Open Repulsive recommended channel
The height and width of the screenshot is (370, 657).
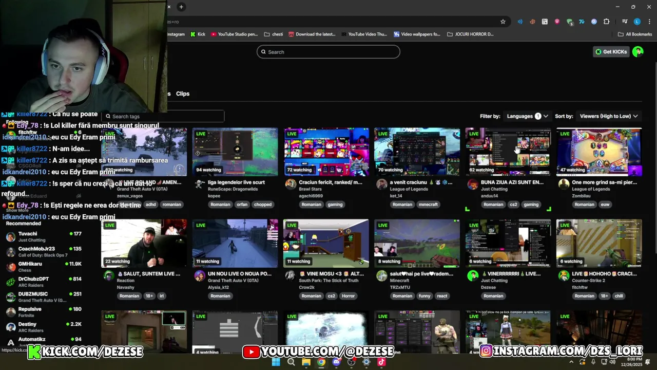coord(44,312)
